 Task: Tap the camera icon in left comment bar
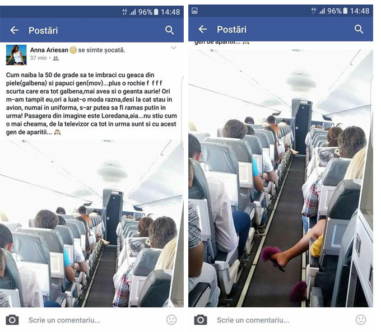(12, 320)
